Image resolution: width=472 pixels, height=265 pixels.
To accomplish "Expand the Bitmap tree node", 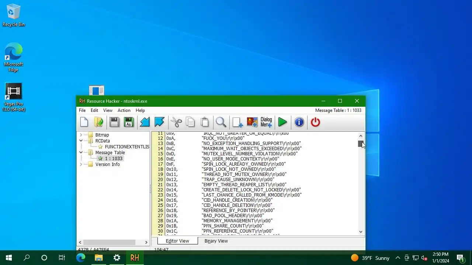I will (x=81, y=135).
